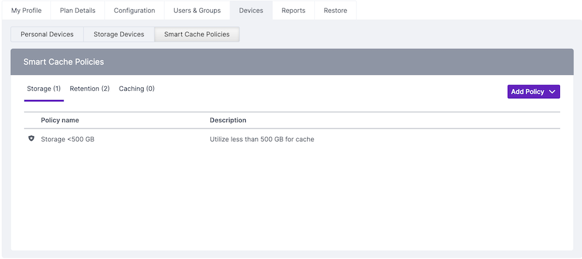Switch to the Restore tab

(x=336, y=10)
